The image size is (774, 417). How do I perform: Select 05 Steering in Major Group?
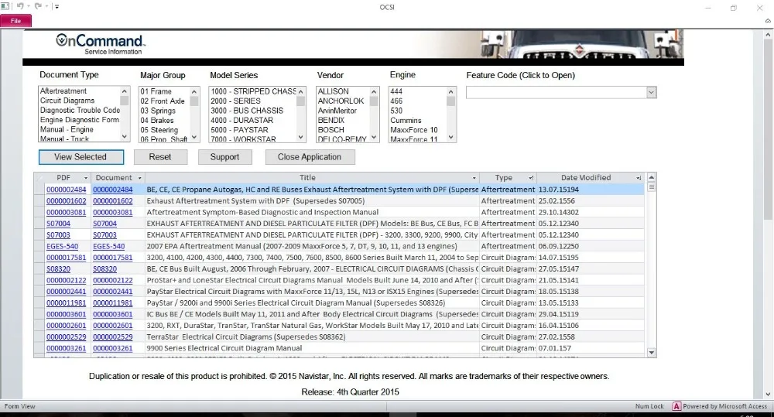click(159, 130)
